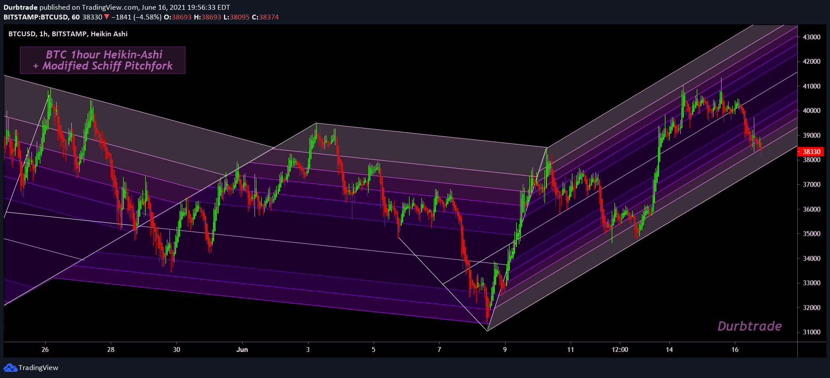Click the 36000 price axis label
The height and width of the screenshot is (378, 830).
[x=812, y=209]
